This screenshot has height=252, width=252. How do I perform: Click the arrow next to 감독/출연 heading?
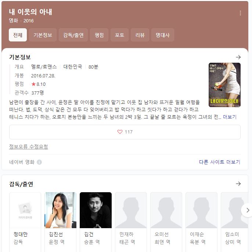pos(238,184)
